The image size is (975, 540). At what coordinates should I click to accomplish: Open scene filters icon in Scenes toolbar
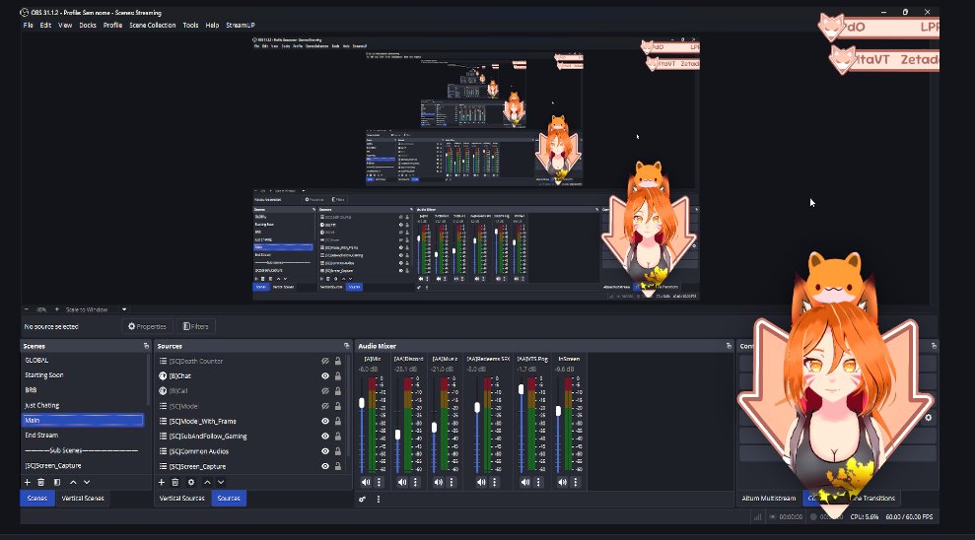click(x=57, y=482)
